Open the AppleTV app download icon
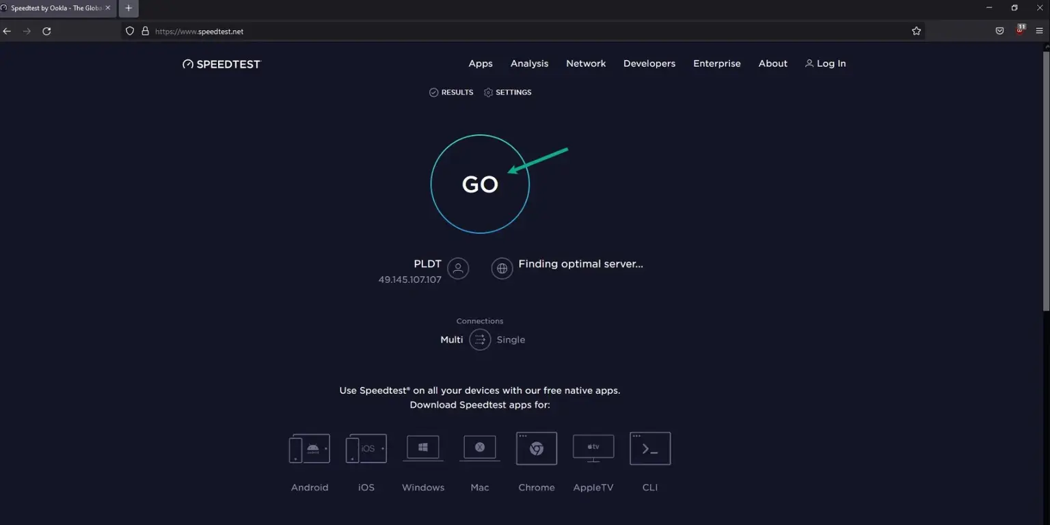Screen dimensions: 1050x525 [593, 448]
